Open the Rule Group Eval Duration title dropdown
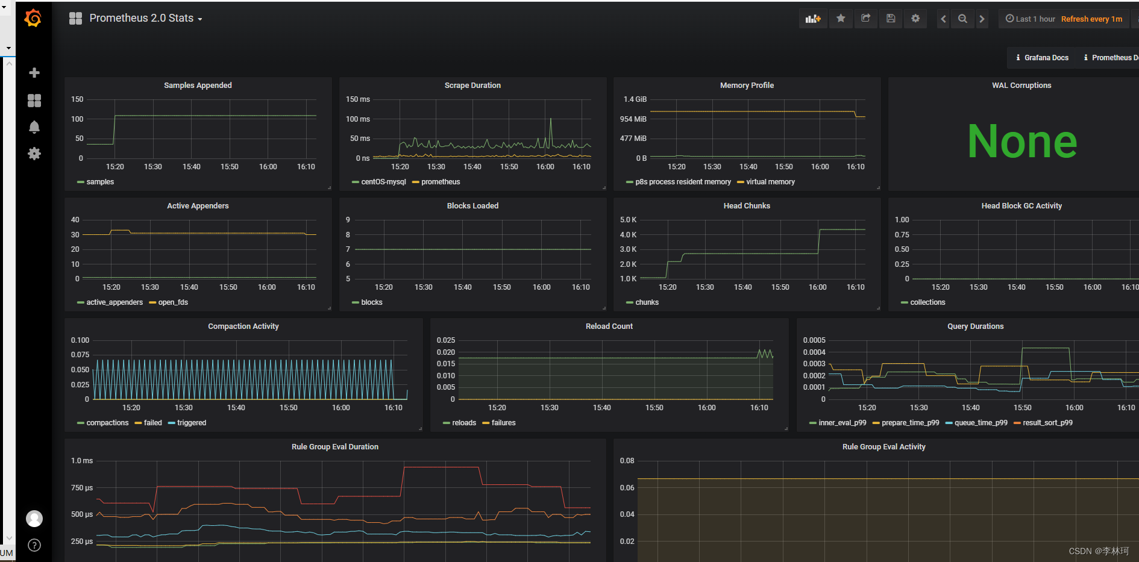 point(335,447)
